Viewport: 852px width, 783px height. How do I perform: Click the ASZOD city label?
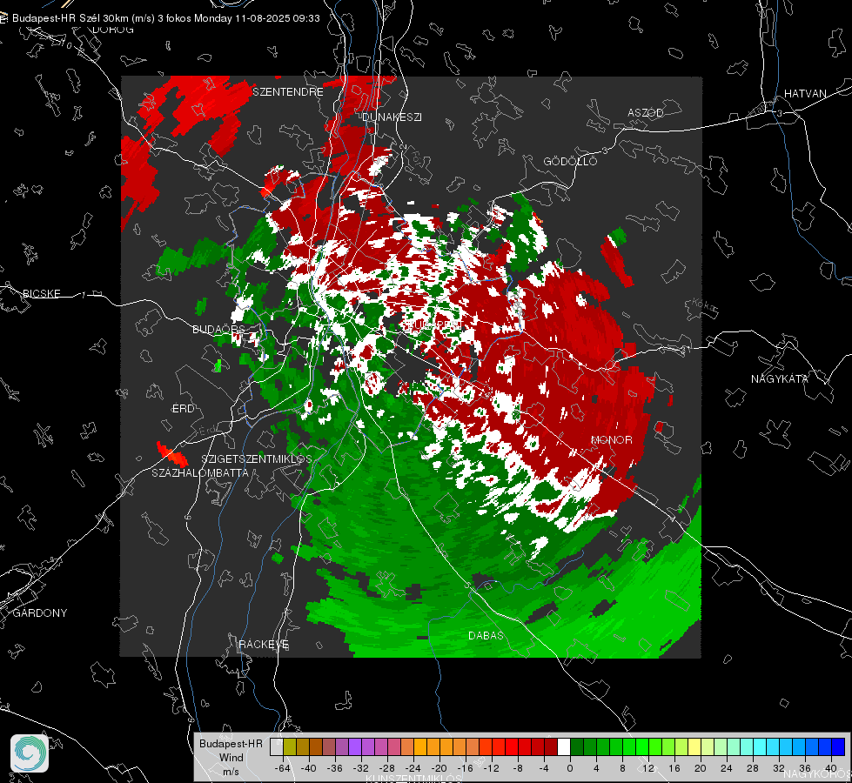tap(646, 112)
